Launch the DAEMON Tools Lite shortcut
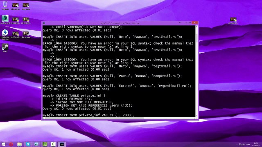Viewport: 262px width, 147px height. click(5, 34)
